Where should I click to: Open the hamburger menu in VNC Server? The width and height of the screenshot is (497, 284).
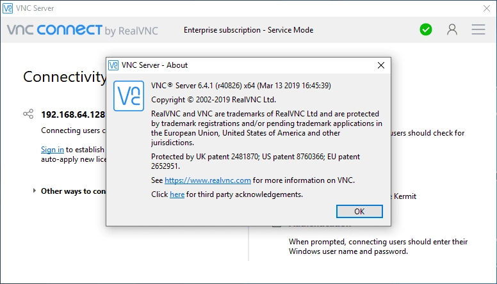478,29
